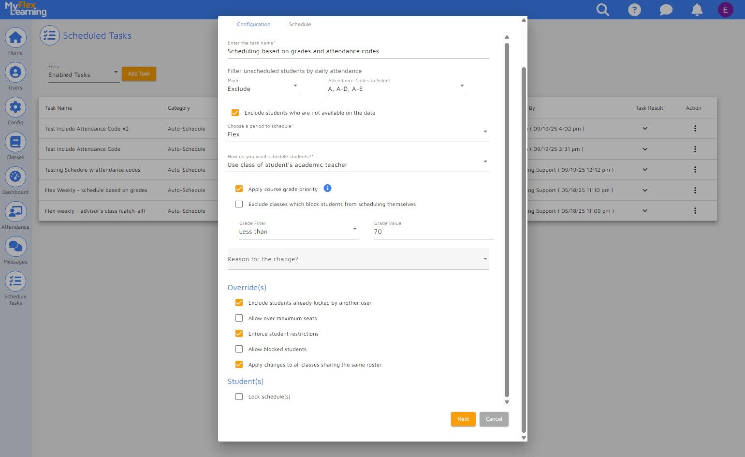Expand task result for Test Include Attendance Code #2

pyautogui.click(x=645, y=129)
